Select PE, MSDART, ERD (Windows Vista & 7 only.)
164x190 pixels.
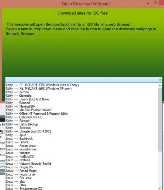click(82, 85)
